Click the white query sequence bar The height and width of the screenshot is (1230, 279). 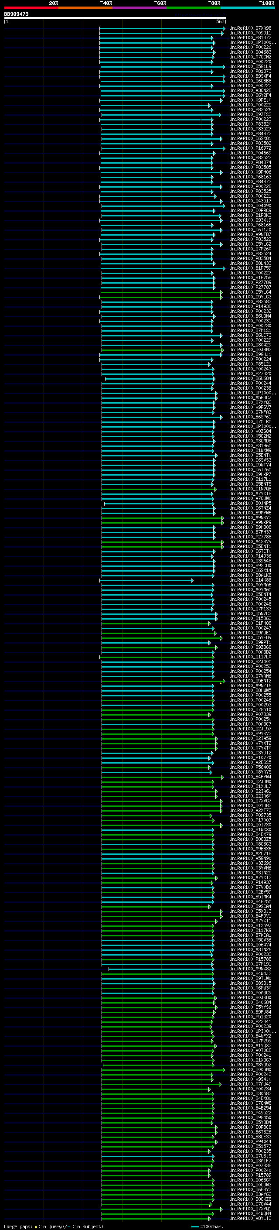pyautogui.click(x=115, y=17)
